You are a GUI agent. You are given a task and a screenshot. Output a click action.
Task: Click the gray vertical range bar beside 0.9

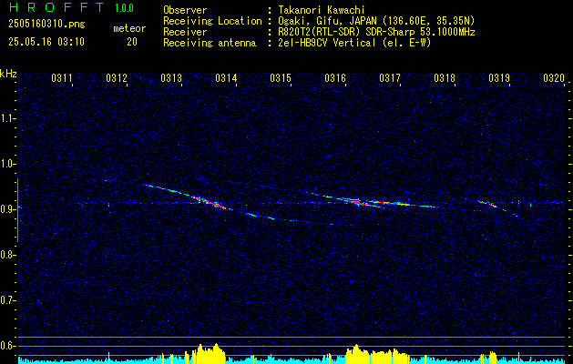point(17,210)
